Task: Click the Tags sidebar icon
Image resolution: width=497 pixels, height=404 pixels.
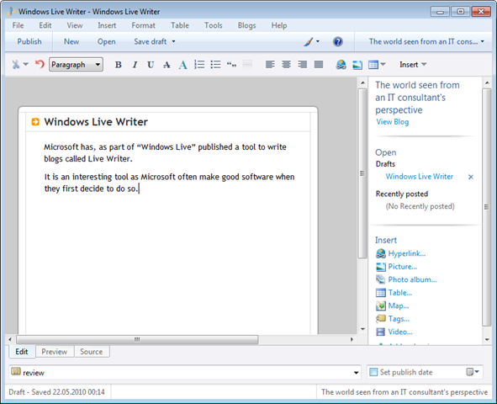Action: click(x=380, y=318)
